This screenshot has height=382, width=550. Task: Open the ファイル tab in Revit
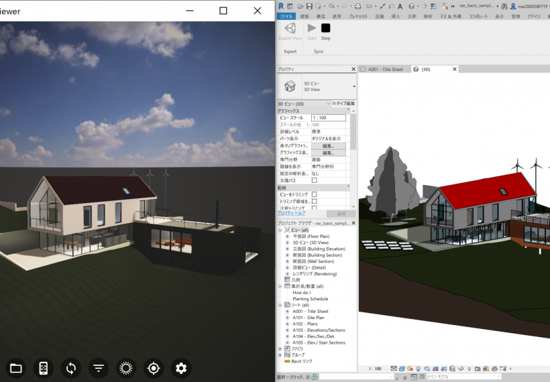click(x=286, y=16)
